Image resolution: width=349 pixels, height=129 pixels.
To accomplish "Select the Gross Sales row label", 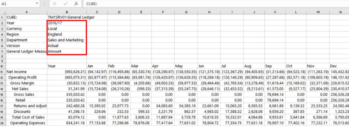I will pyautogui.click(x=26, y=94).
